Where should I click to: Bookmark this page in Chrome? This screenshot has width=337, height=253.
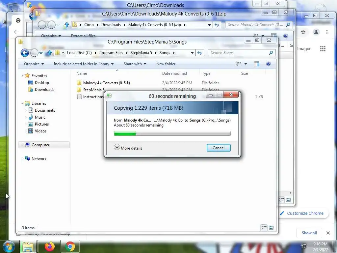point(303,32)
